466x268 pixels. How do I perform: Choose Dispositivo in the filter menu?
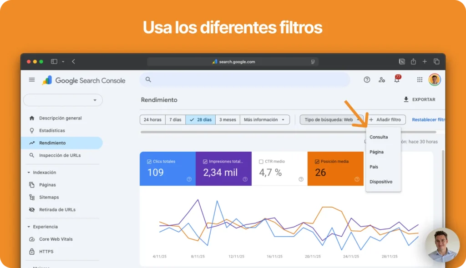381,182
